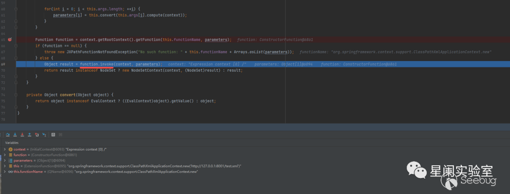The image size is (510, 194).
Task: Toggle the fold marker beside the convert method
Action: (16, 95)
